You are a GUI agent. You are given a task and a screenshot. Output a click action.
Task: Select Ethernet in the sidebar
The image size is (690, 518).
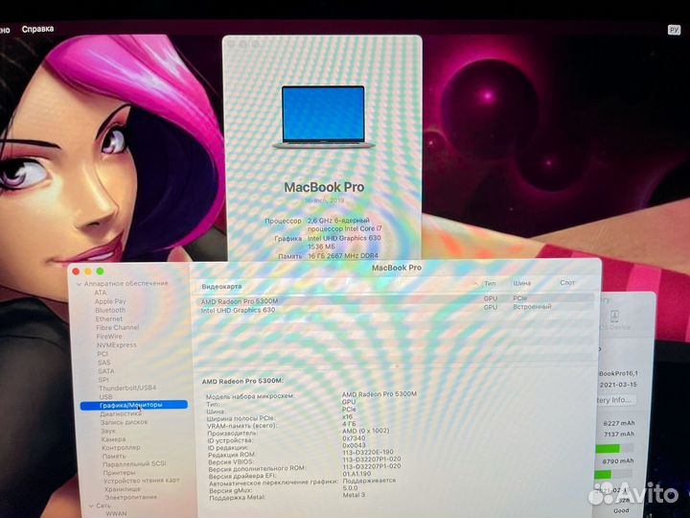(x=108, y=318)
